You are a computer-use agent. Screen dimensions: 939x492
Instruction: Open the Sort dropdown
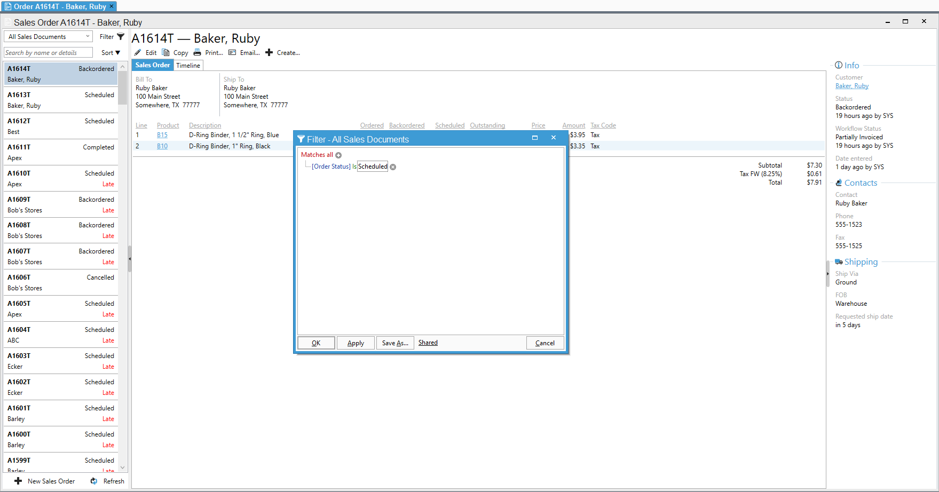coord(111,53)
